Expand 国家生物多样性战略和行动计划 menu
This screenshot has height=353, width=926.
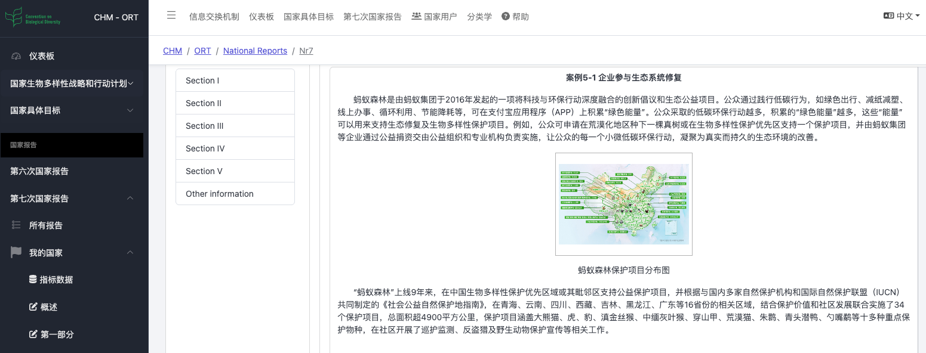pyautogui.click(x=72, y=83)
